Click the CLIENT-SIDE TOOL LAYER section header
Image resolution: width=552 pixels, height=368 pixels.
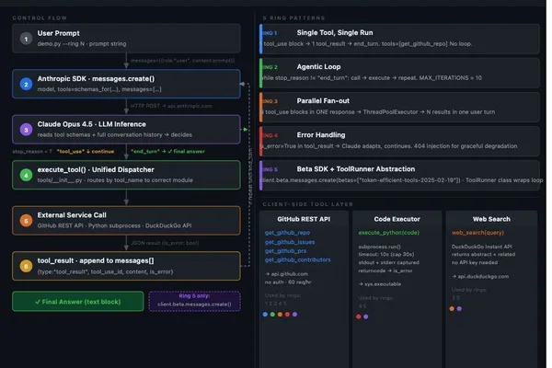point(307,204)
